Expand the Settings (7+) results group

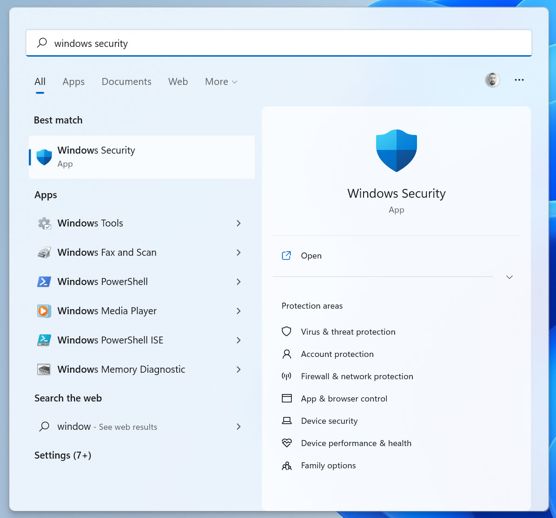[x=63, y=455]
